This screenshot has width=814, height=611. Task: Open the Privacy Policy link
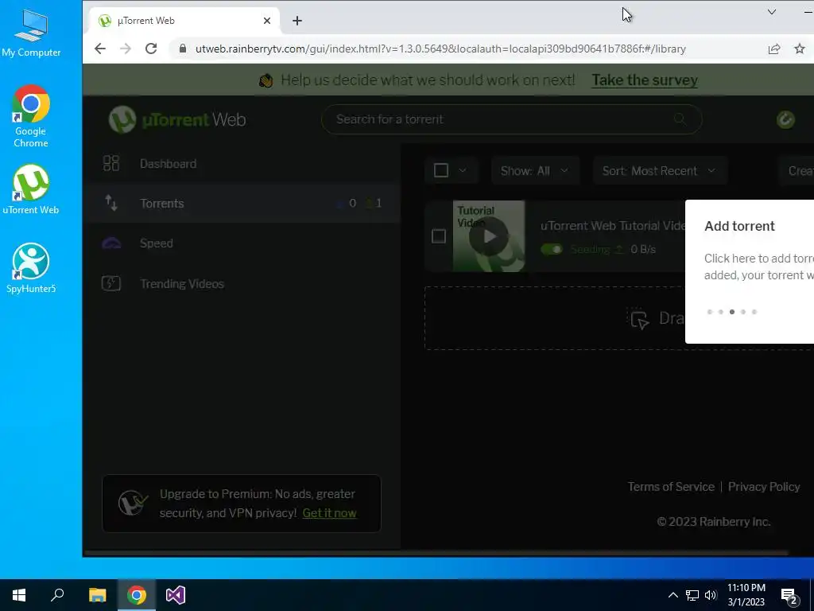[x=764, y=487]
